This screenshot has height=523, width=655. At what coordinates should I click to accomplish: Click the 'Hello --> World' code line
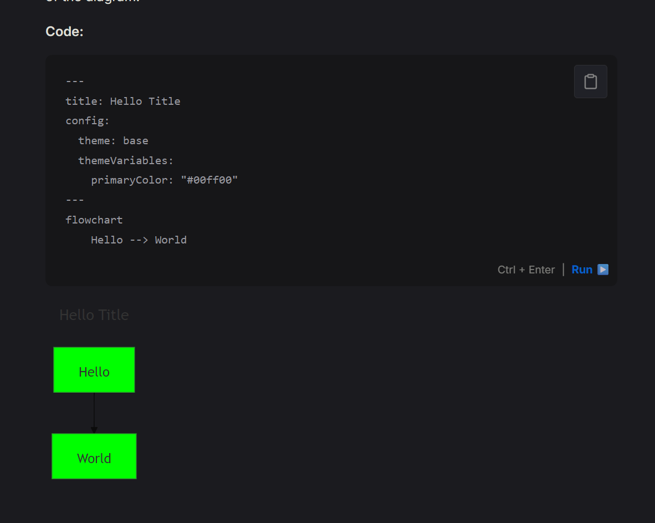click(139, 240)
